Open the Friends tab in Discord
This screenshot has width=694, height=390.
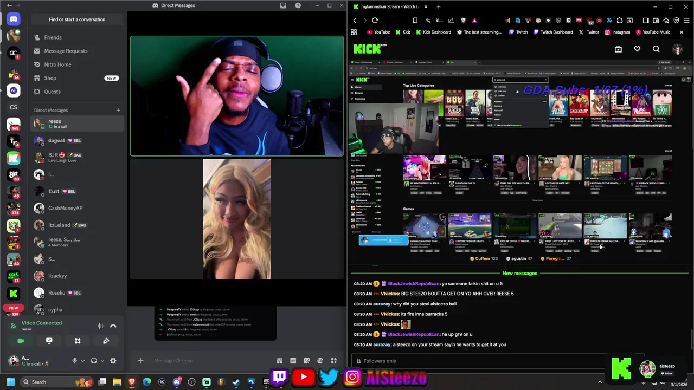(x=76, y=37)
